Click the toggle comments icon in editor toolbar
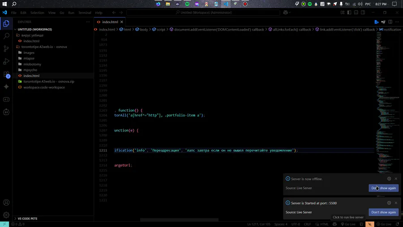 [x=383, y=22]
